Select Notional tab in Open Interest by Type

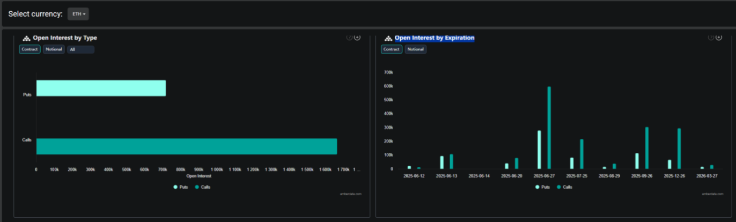pyautogui.click(x=54, y=49)
